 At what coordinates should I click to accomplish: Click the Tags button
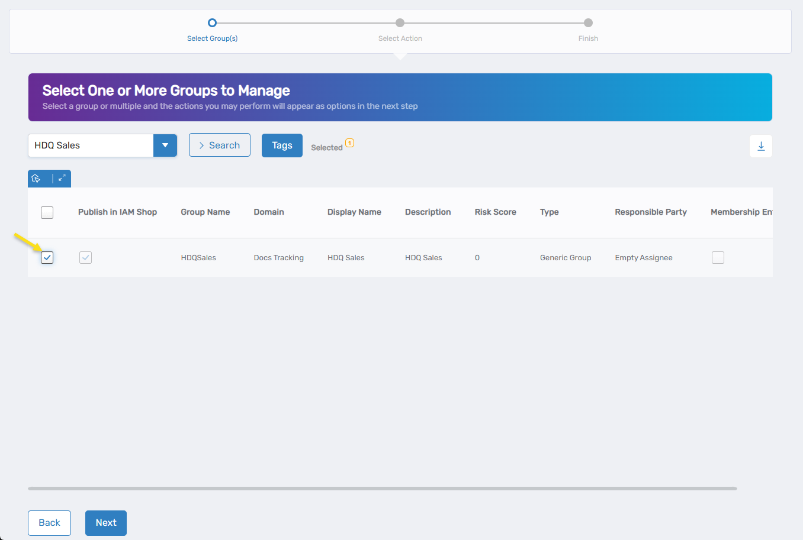pos(282,145)
